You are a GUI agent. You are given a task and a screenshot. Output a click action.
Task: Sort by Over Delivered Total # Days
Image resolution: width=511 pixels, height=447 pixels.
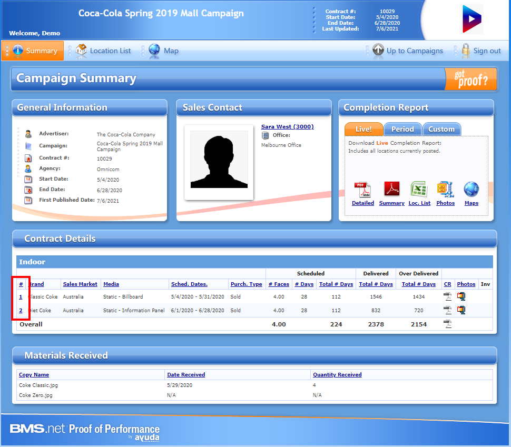418,284
